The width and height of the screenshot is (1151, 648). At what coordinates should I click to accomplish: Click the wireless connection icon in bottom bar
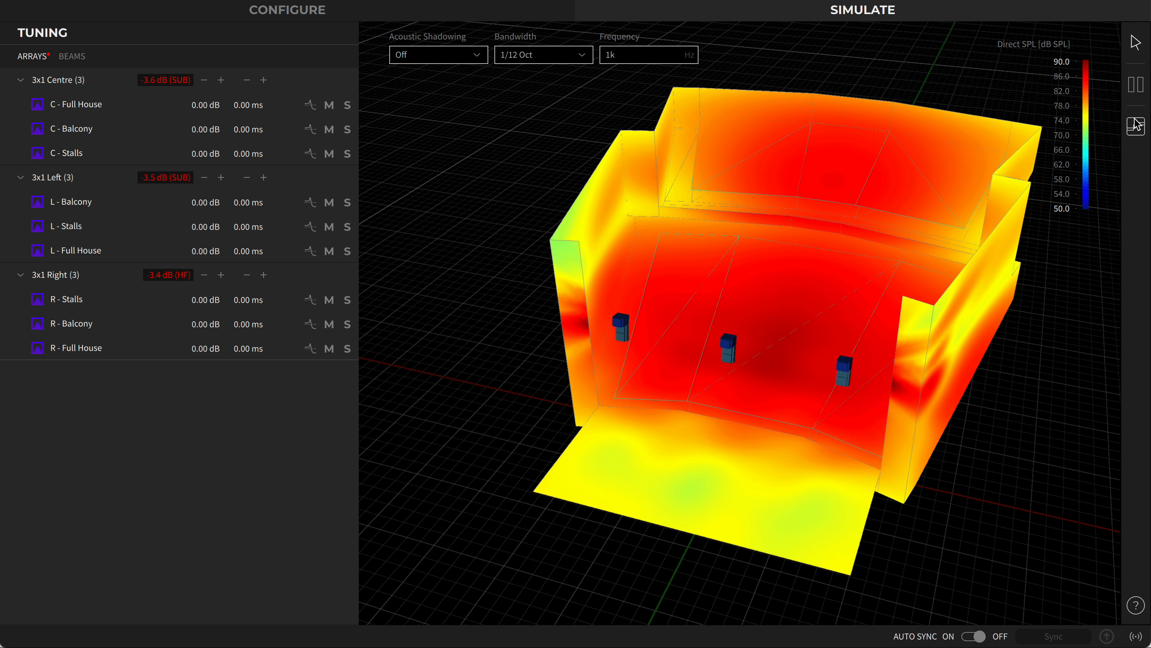pyautogui.click(x=1135, y=637)
